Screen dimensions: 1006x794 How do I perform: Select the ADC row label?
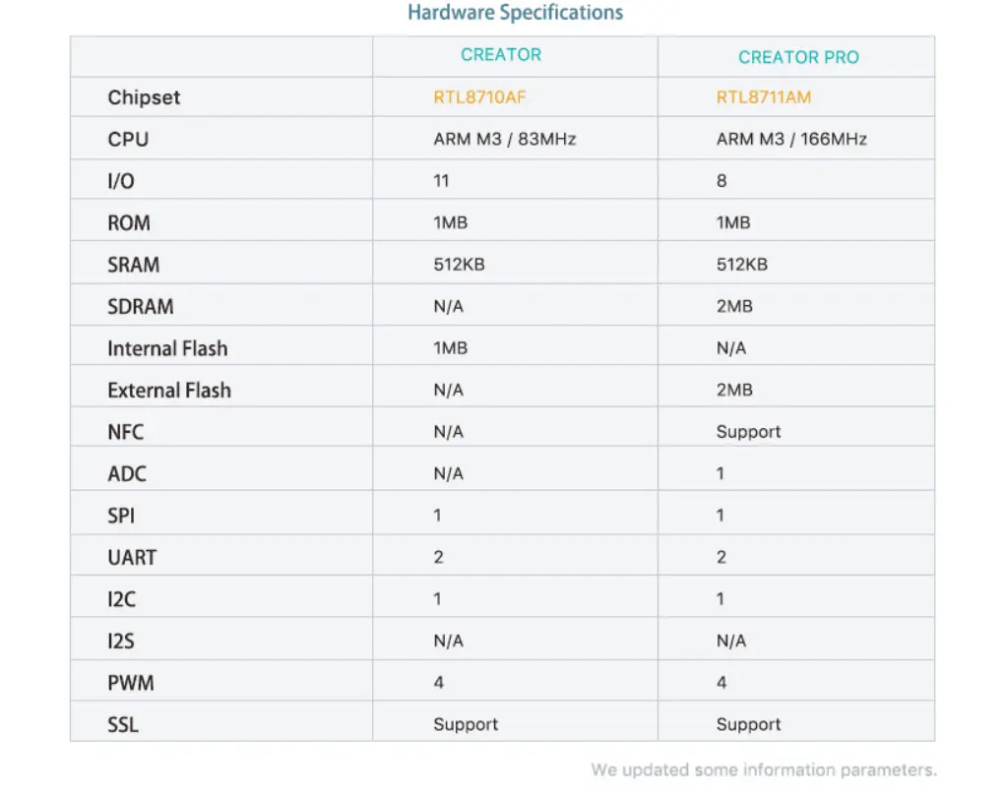pos(127,474)
